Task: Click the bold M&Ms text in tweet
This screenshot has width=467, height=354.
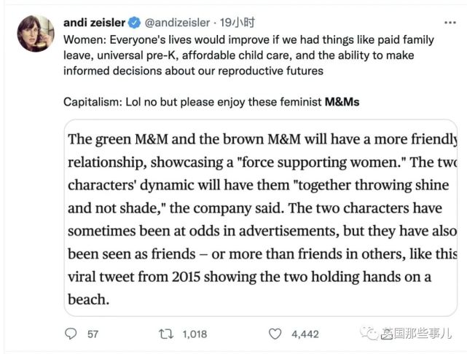Action: [341, 102]
